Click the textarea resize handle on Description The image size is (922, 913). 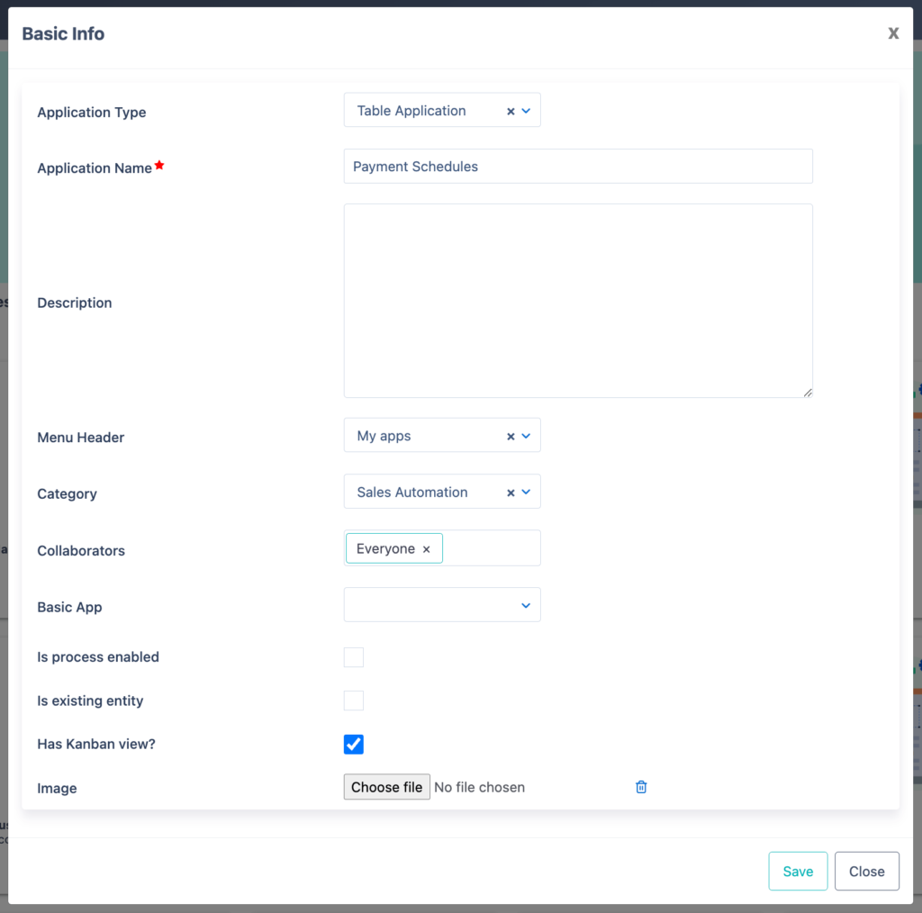(x=808, y=393)
